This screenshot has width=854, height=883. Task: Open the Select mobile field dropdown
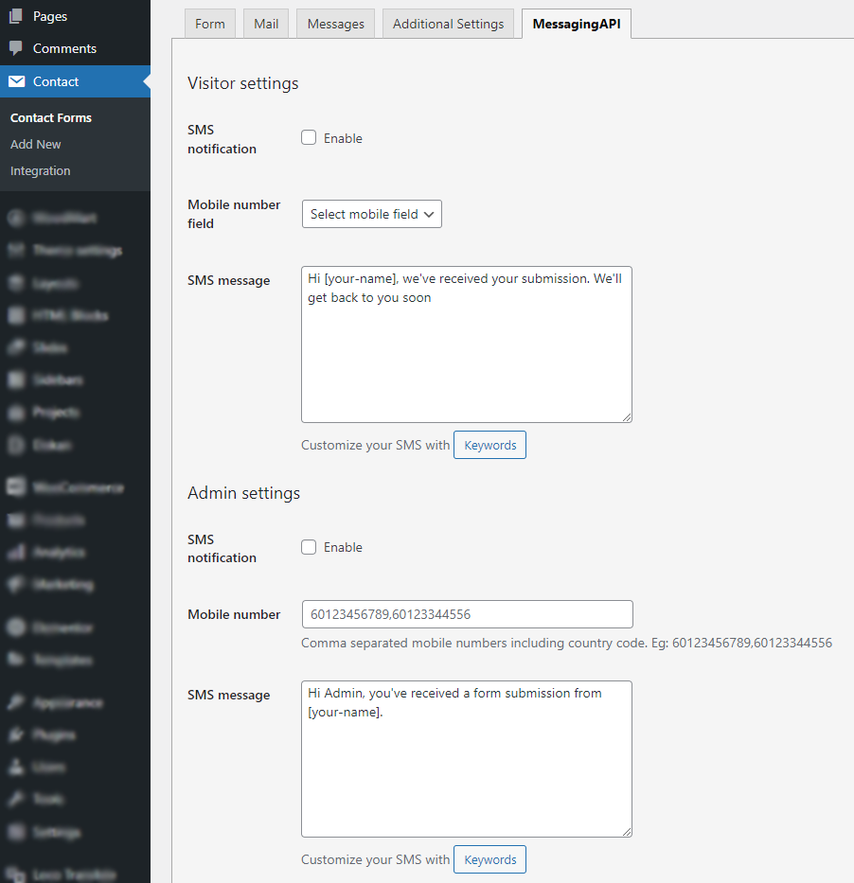(372, 214)
